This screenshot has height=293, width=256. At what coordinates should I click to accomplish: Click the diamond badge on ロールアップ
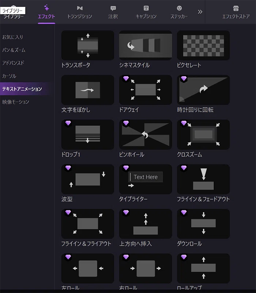[184, 257]
